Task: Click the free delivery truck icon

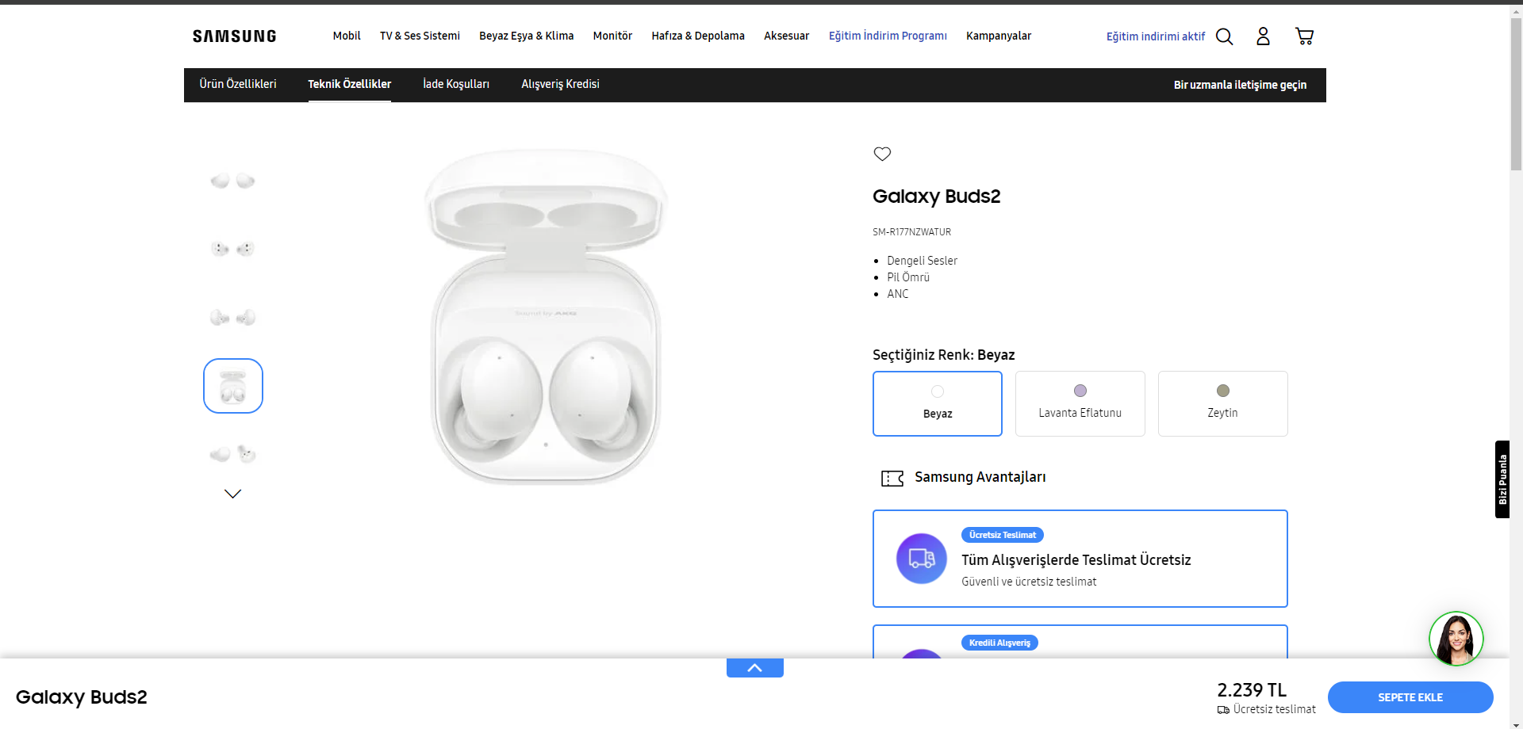Action: pyautogui.click(x=921, y=559)
